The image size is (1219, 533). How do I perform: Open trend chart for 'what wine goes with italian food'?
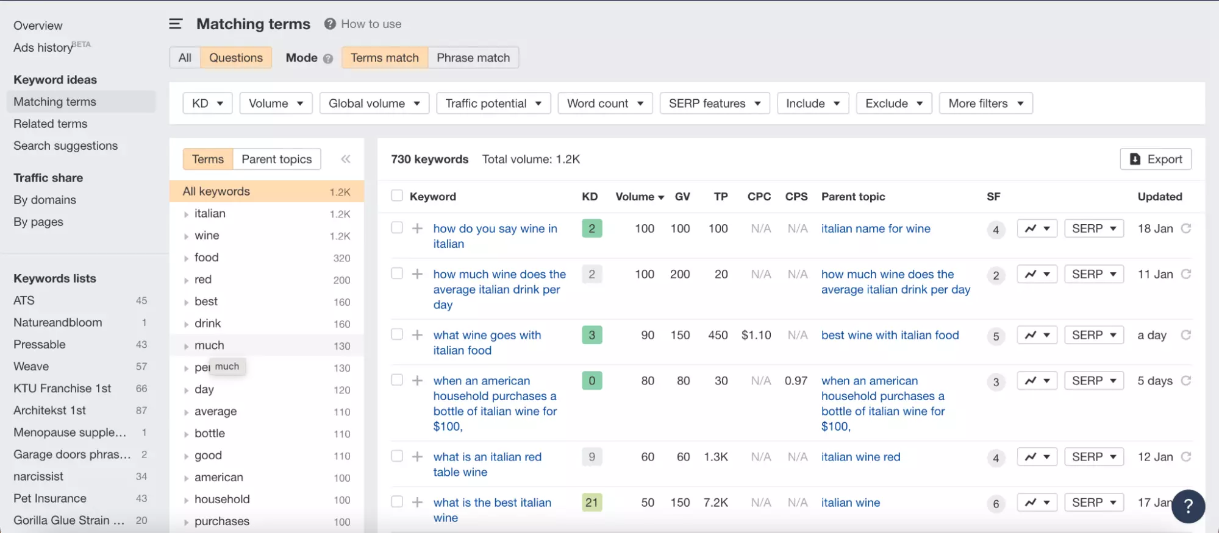click(x=1037, y=335)
